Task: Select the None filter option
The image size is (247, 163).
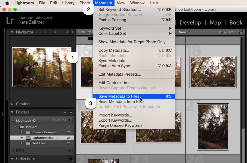Action: click(x=183, y=32)
